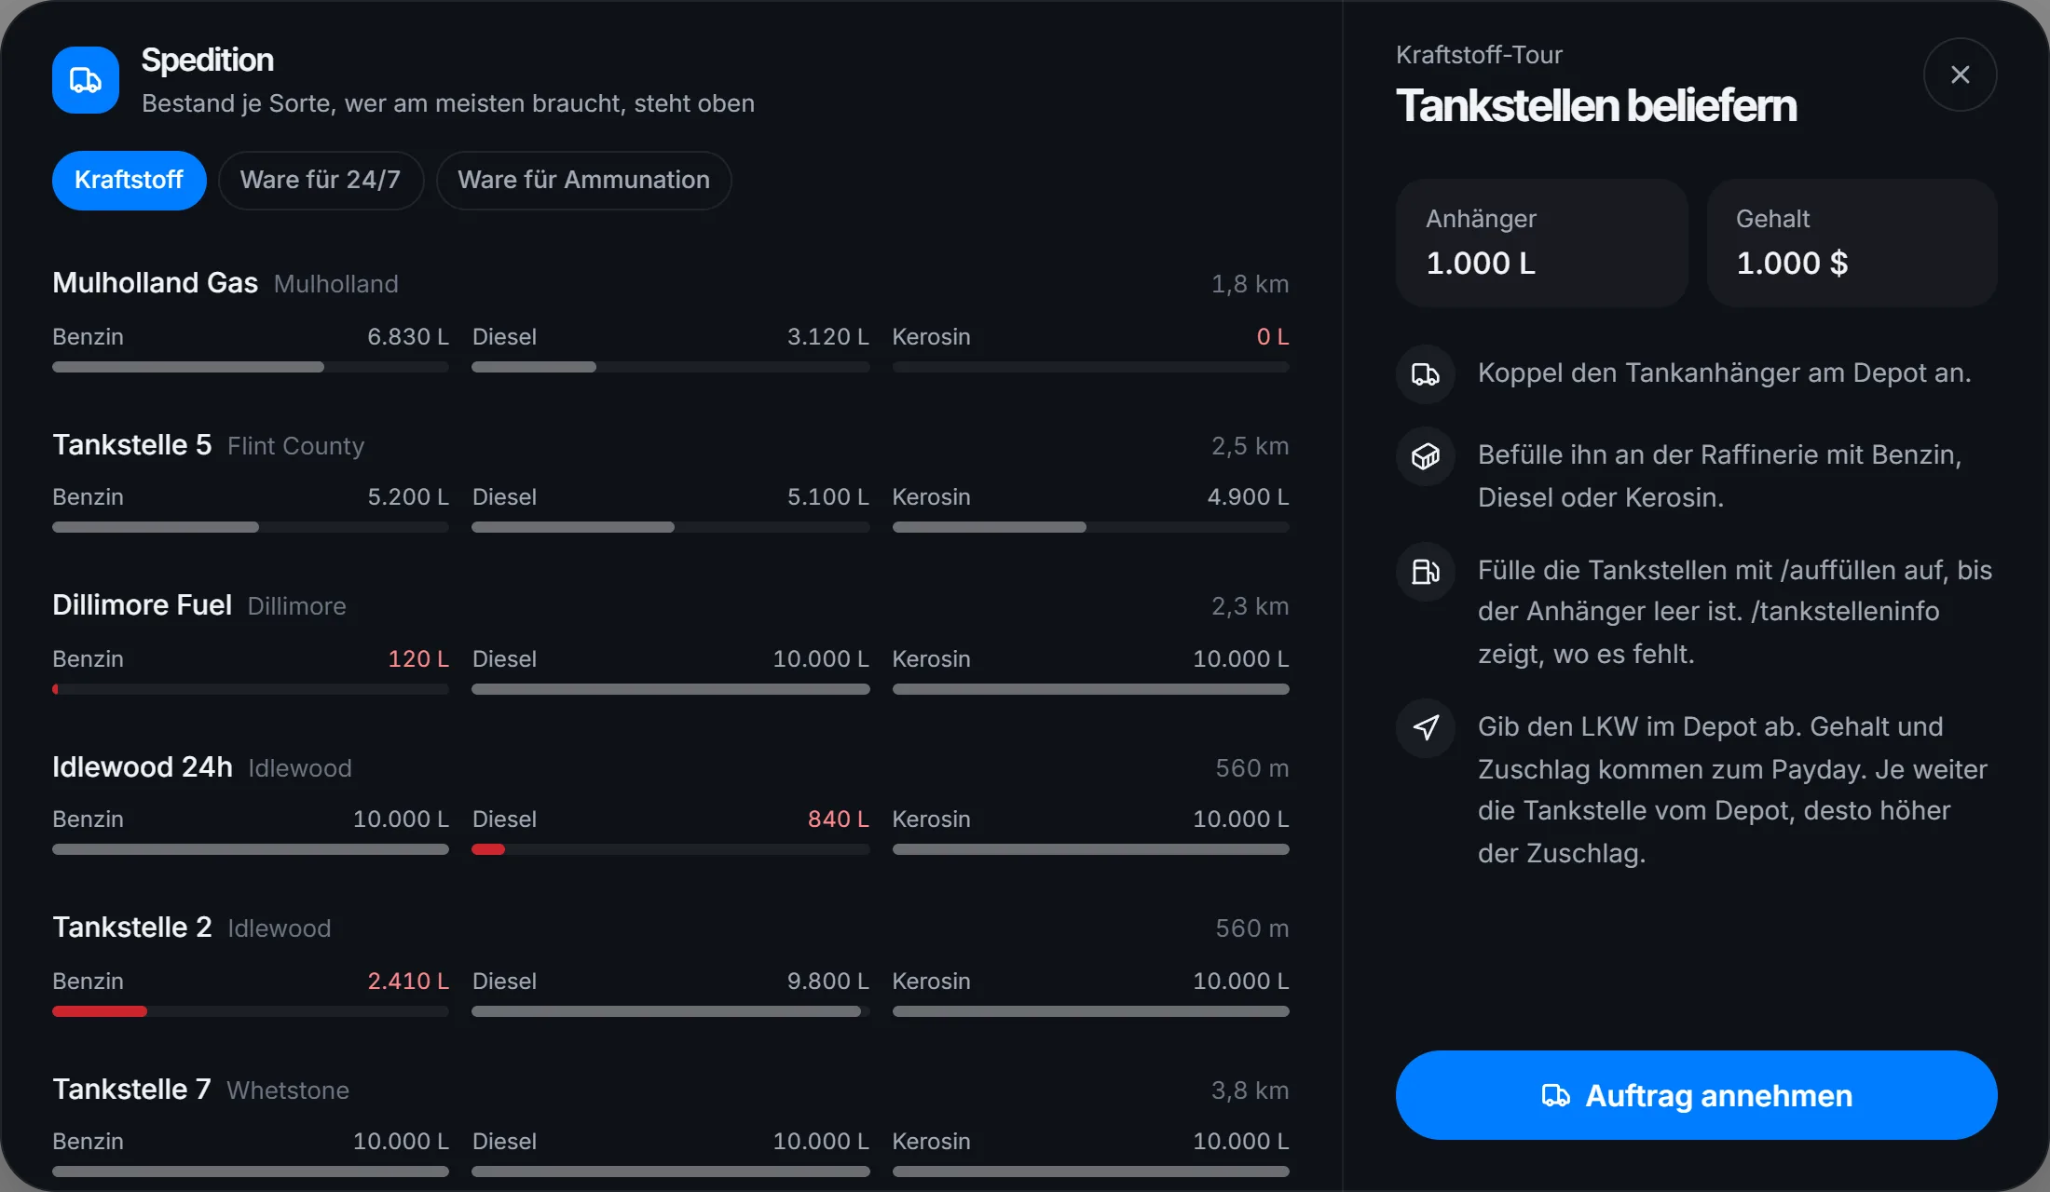Click the trailer coupling step icon
This screenshot has width=2050, height=1192.
tap(1426, 374)
